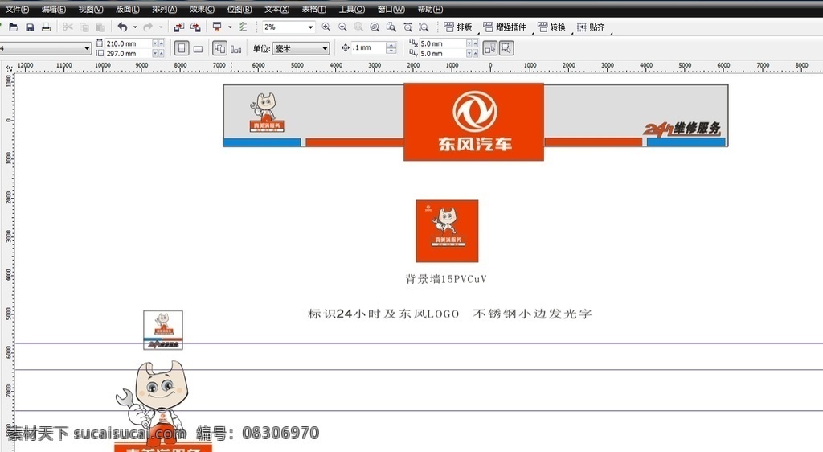The image size is (823, 452).
Task: Click the 转换 toolbar button
Action: [x=551, y=27]
